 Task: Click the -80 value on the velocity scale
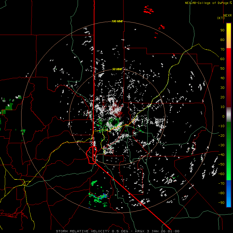pyautogui.click(x=221, y=193)
